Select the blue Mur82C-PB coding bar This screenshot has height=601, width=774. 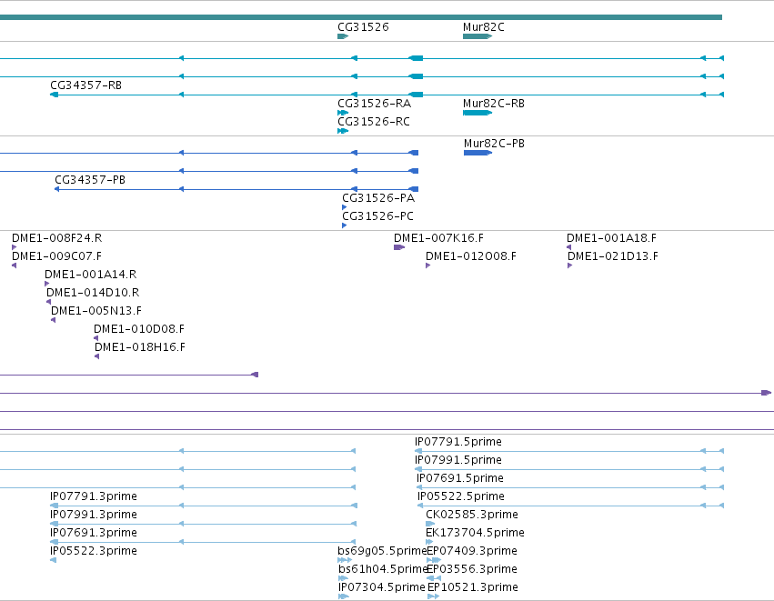click(x=477, y=153)
